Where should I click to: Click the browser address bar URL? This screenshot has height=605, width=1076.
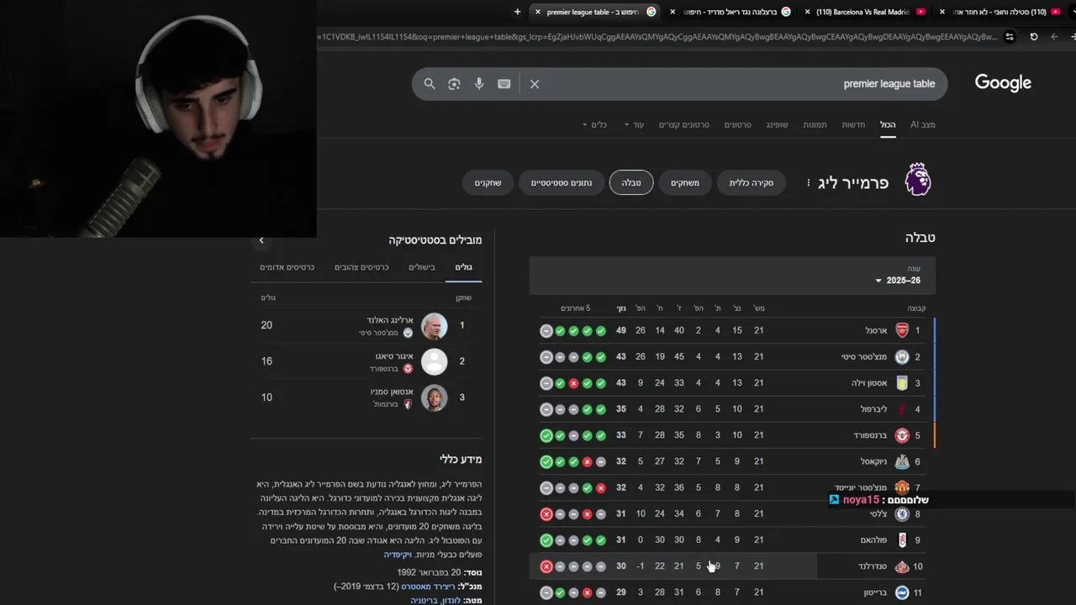(656, 37)
